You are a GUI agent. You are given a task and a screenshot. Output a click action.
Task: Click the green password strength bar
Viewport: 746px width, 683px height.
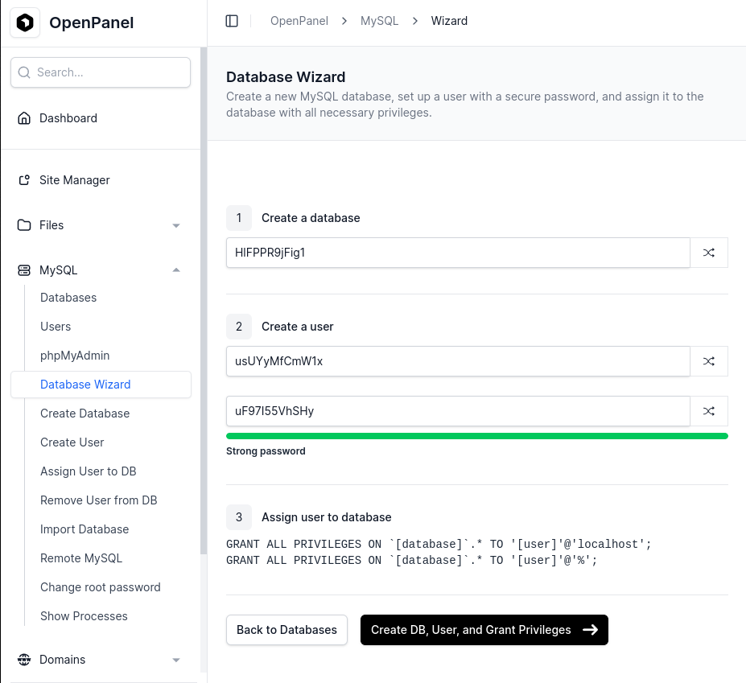[477, 436]
